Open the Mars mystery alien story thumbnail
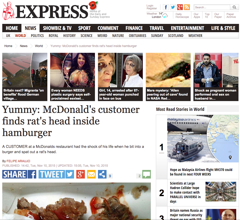The image size is (240, 220). (168, 77)
